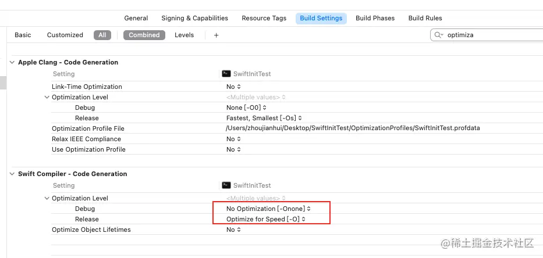This screenshot has width=543, height=258.
Task: Collapse Apple Clang Optimization Level row
Action: 47,97
